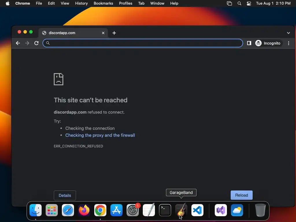Open the History menu
The image size is (296, 222).
(81, 3)
